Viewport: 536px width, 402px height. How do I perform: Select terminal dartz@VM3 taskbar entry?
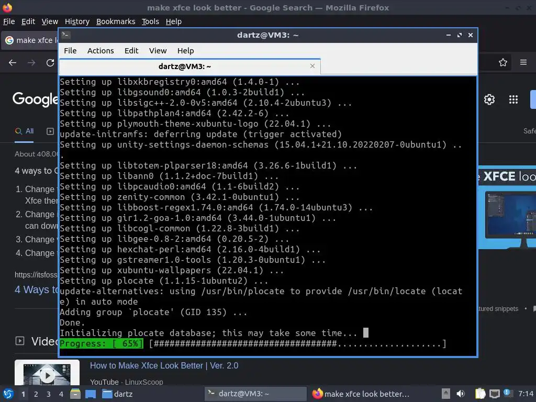coord(255,394)
